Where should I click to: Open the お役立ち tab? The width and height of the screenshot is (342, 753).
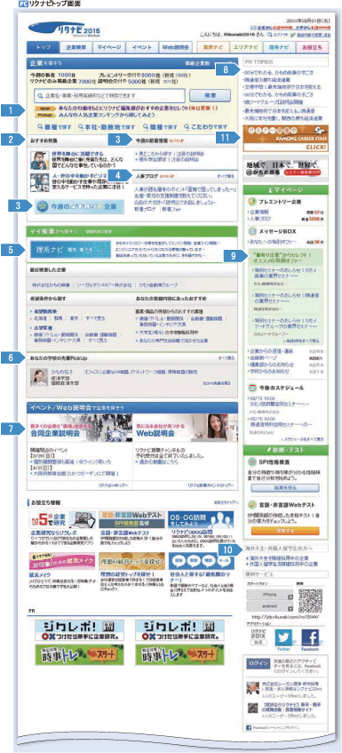[x=313, y=47]
